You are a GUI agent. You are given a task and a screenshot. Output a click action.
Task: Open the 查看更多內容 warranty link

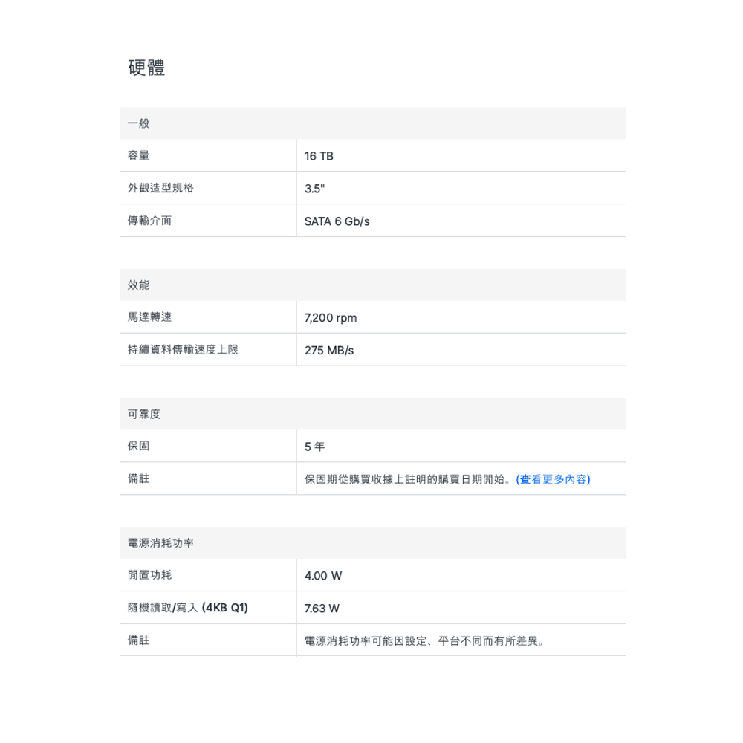click(553, 479)
